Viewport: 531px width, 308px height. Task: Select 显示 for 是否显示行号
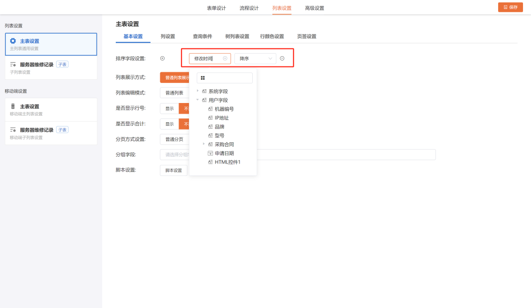169,108
